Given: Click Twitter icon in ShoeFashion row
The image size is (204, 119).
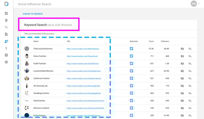Looking at the screenshot, I should [131, 101].
